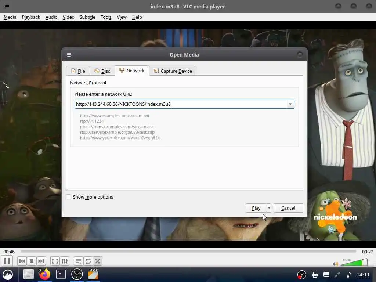Click Cancel in Open Media dialog
The width and height of the screenshot is (376, 282).
[288, 208]
